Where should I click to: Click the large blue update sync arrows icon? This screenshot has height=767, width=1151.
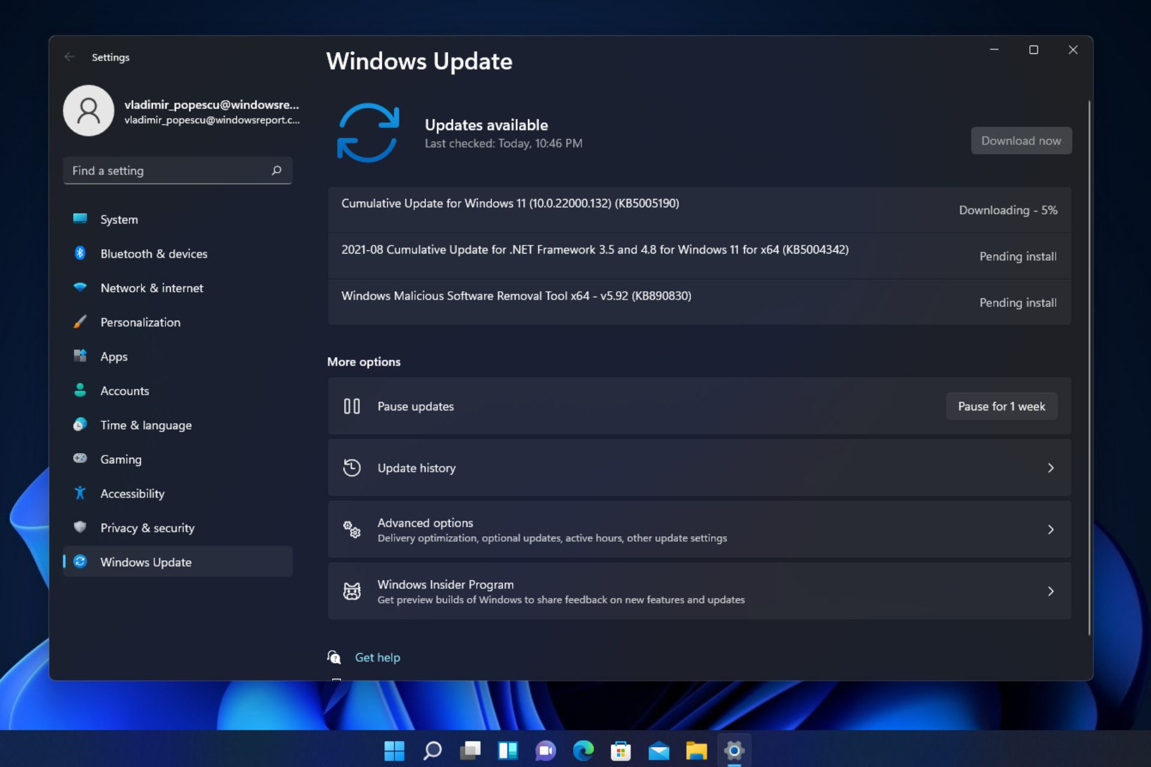pos(368,132)
